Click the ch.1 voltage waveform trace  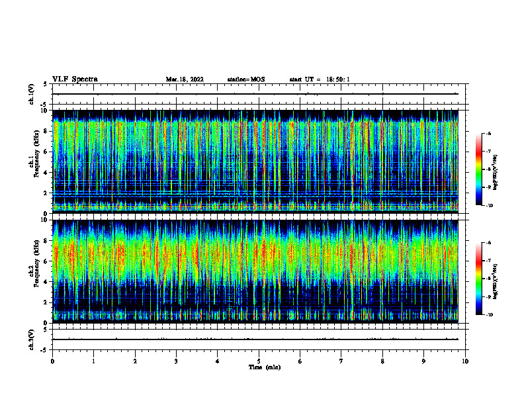[x=255, y=94]
